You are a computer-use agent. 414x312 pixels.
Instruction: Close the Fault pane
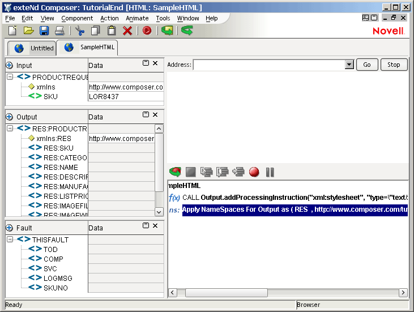coord(155,225)
